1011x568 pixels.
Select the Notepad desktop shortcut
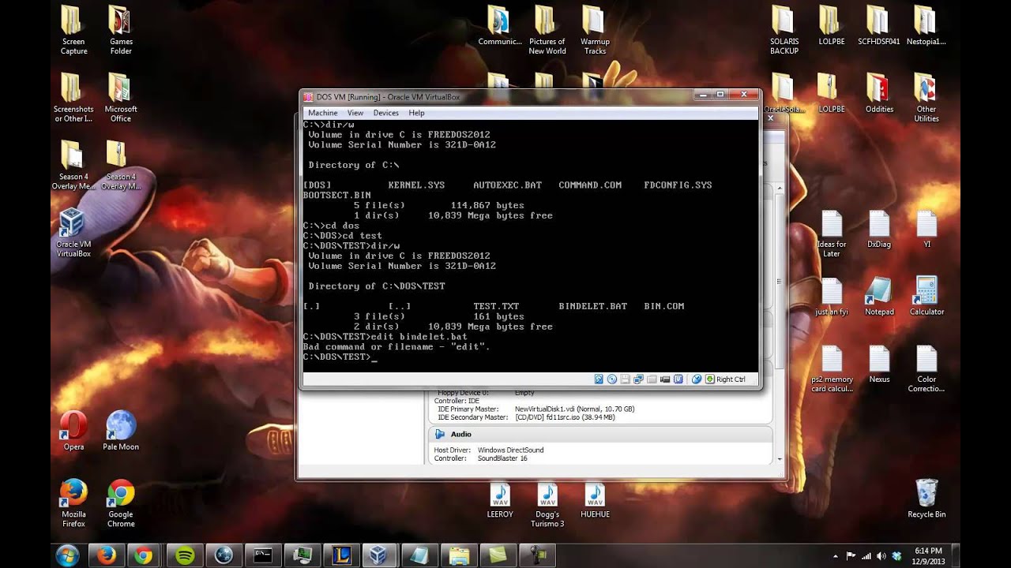[879, 296]
